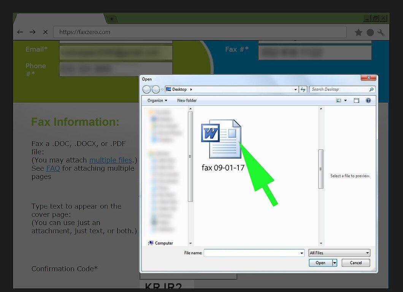Viewport: 403px width, 292px height.
Task: Open the All Files type dropdown
Action: (339, 253)
